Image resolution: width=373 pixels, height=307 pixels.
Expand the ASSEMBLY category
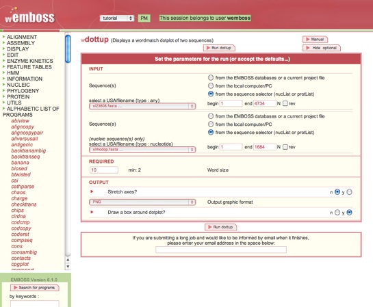pos(21,43)
